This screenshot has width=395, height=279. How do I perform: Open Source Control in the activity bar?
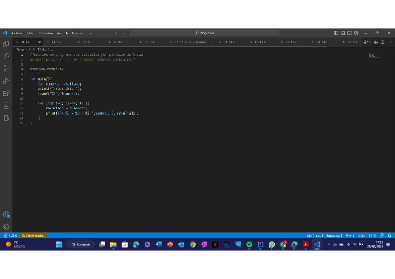[x=6, y=68]
